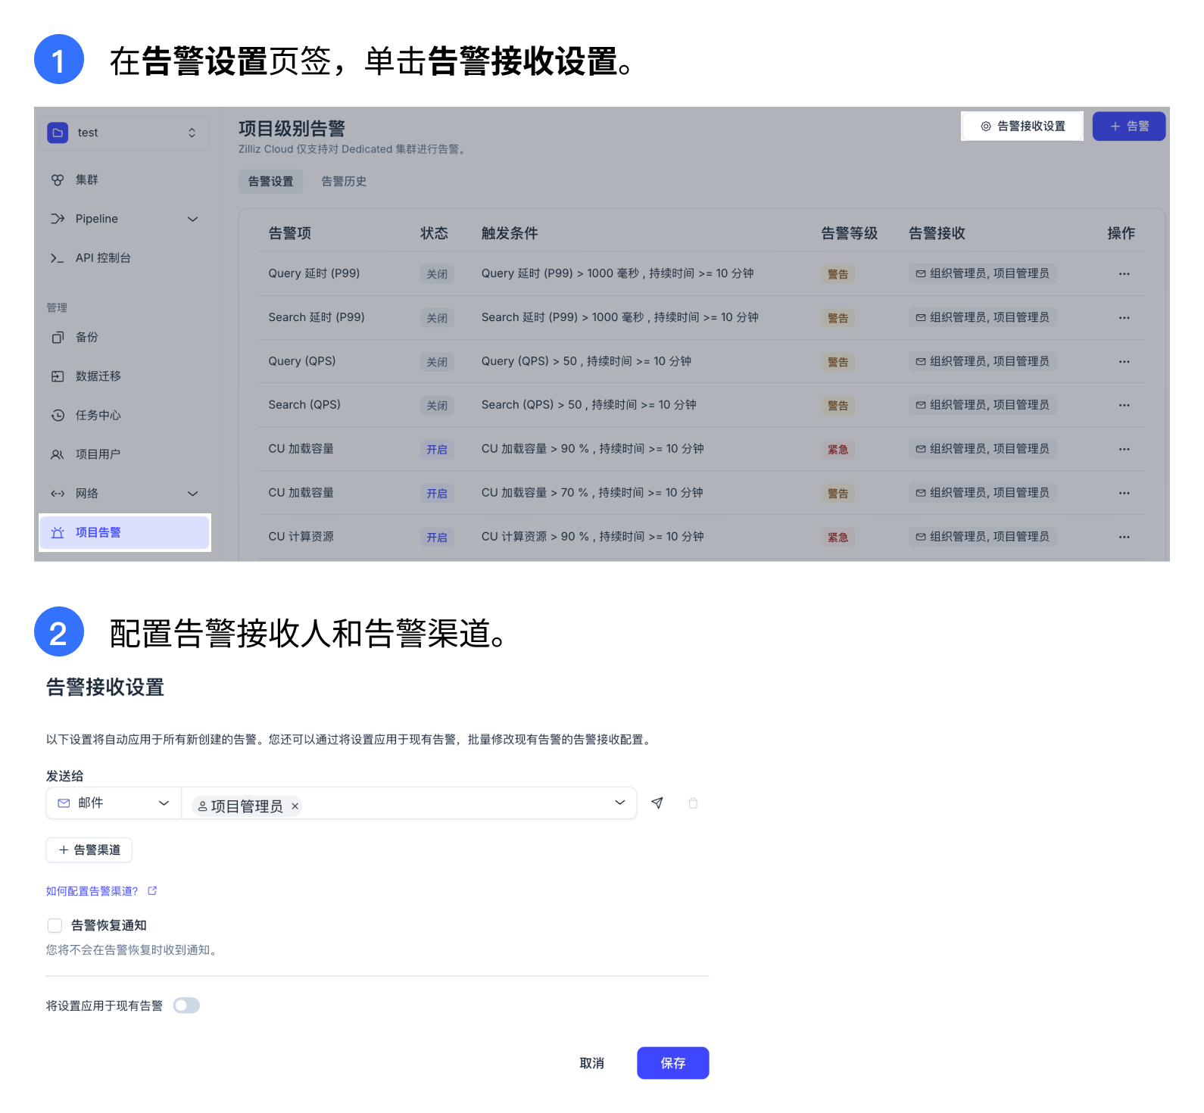Toggle 将设置应用于现有告警 switch
1204x1113 pixels.
point(186,1005)
